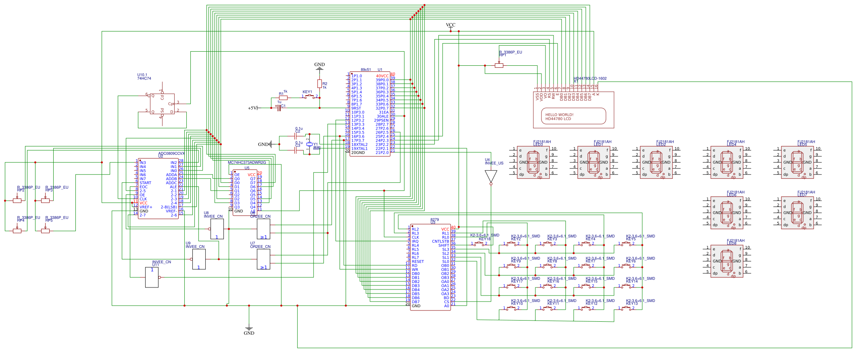Viewport: 856px width, 352px height.
Task: Click keypad switch KEY5
Action: tap(626, 243)
